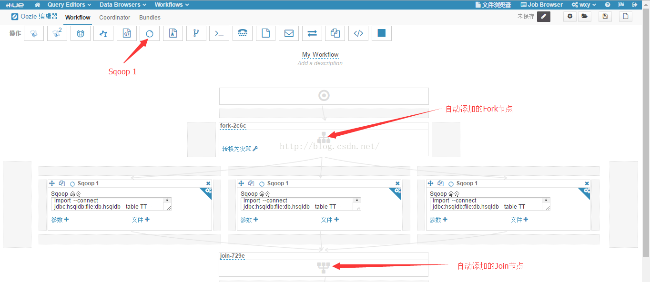Open properties gear of middle Sqoop node

point(397,191)
